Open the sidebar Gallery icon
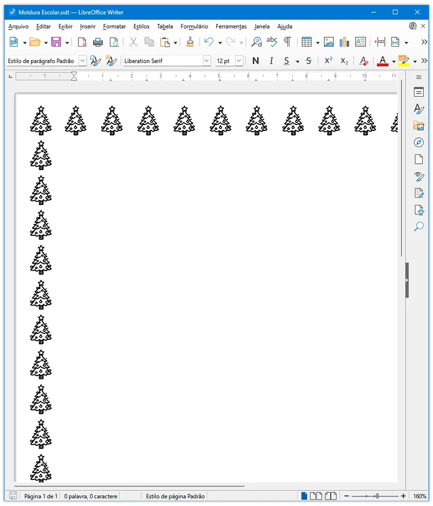 pos(419,126)
